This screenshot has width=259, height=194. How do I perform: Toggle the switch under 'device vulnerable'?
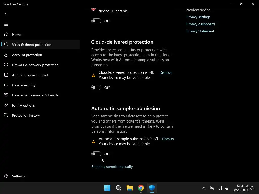[x=96, y=21]
